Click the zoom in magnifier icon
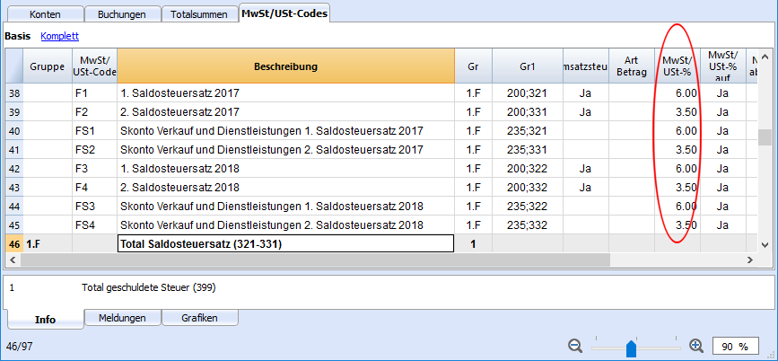The image size is (778, 361). (x=696, y=346)
